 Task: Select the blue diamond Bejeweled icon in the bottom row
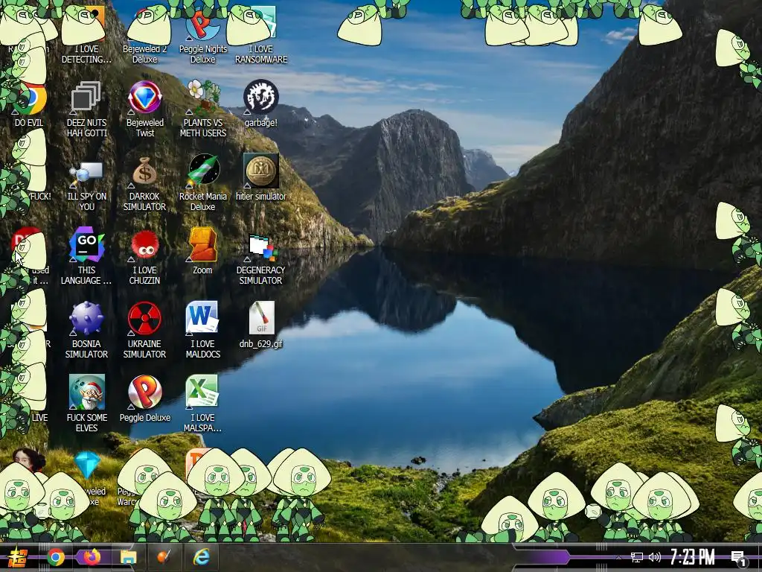88,465
